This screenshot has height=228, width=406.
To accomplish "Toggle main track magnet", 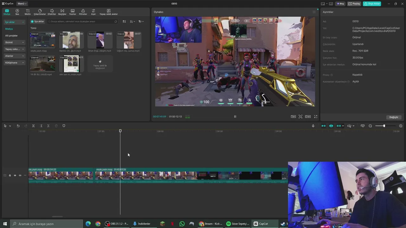I will (x=324, y=126).
